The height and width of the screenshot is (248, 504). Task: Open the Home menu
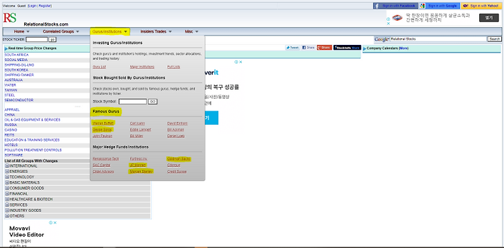point(22,32)
